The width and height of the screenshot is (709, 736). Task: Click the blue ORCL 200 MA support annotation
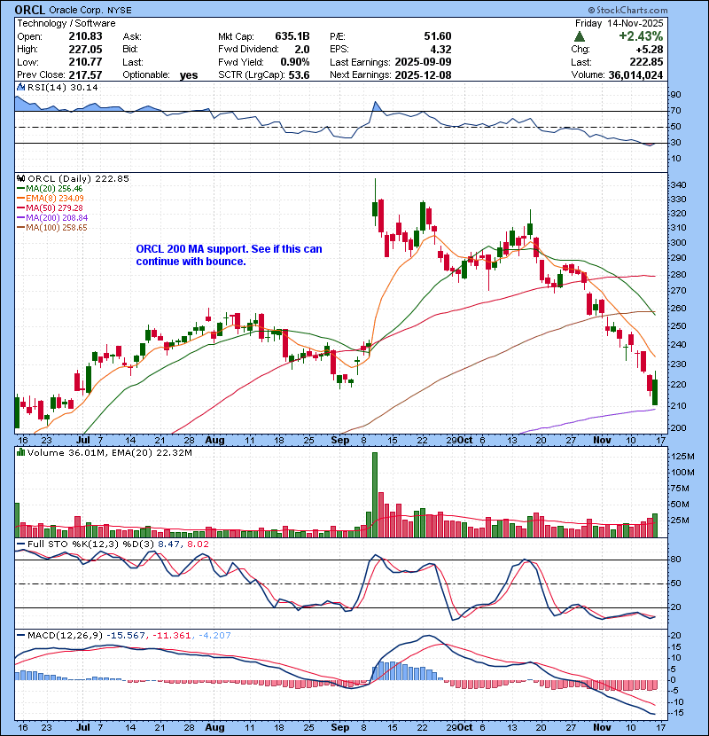click(229, 254)
